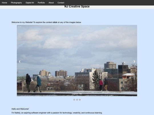Select the third slideshow dot

tap(80, 100)
